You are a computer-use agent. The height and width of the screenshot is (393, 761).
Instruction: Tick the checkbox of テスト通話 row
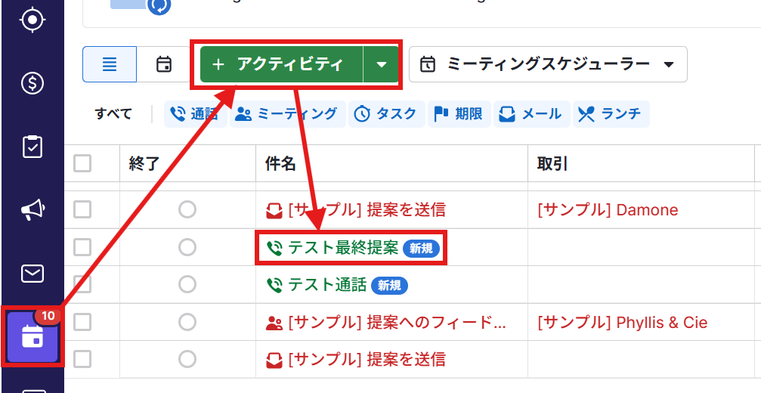(82, 284)
